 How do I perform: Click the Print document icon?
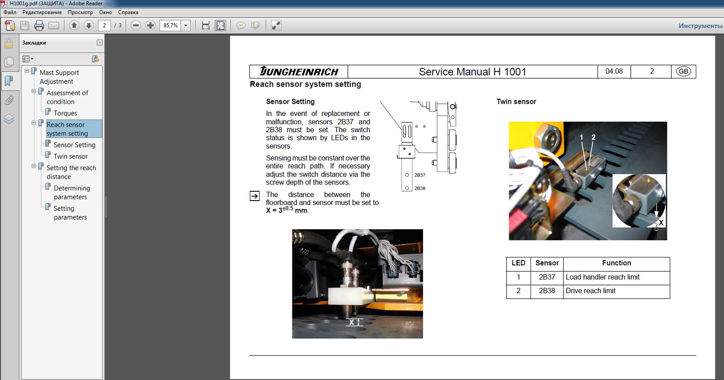point(39,26)
